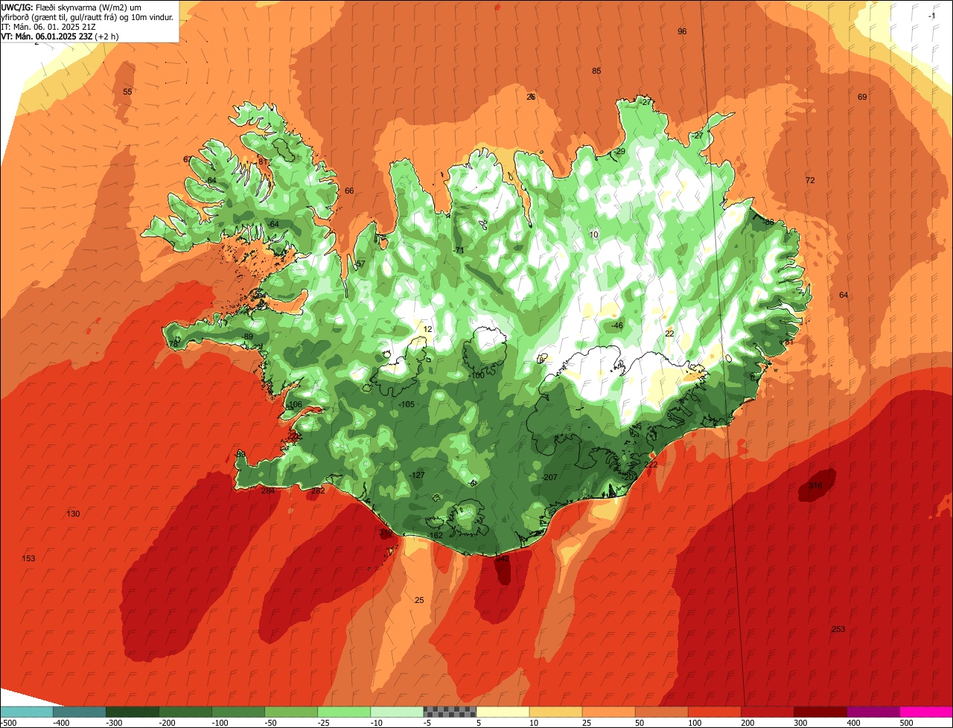The width and height of the screenshot is (953, 728).
Task: Click the map value 66
Action: tap(349, 191)
